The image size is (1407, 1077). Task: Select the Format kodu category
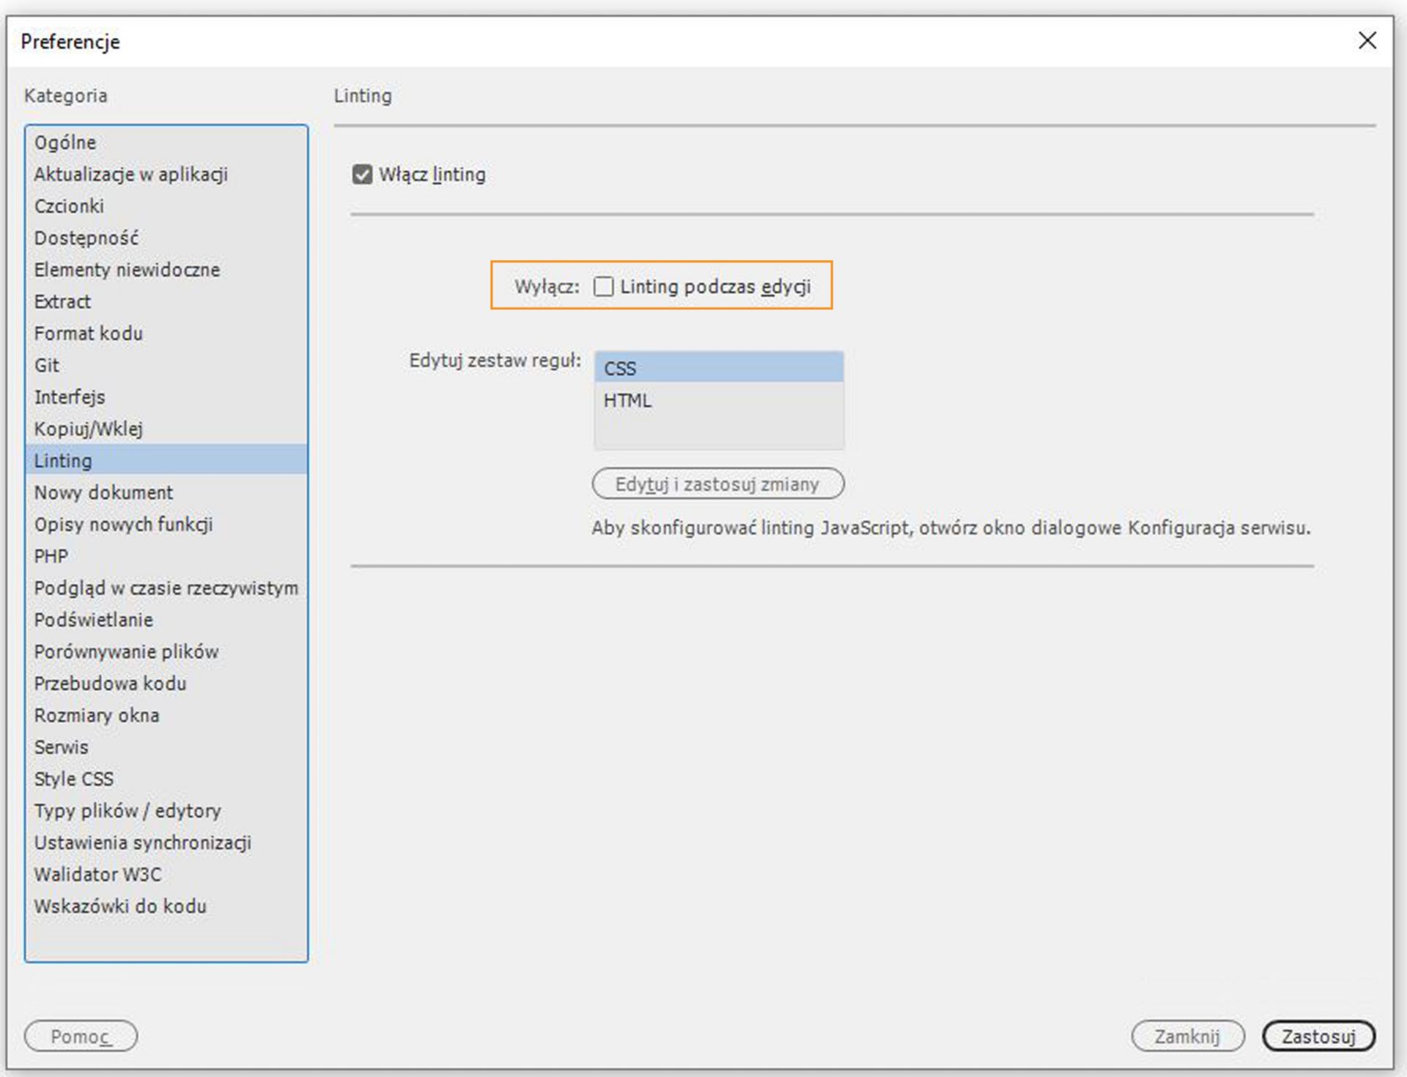88,333
